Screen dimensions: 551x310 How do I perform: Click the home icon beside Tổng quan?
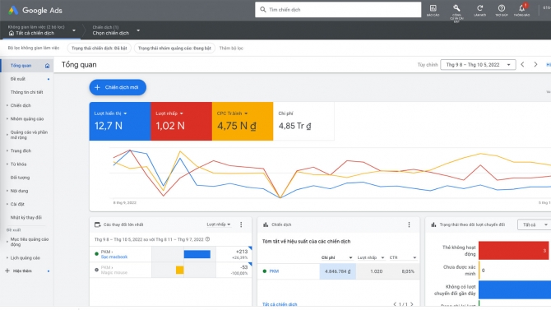click(x=47, y=66)
